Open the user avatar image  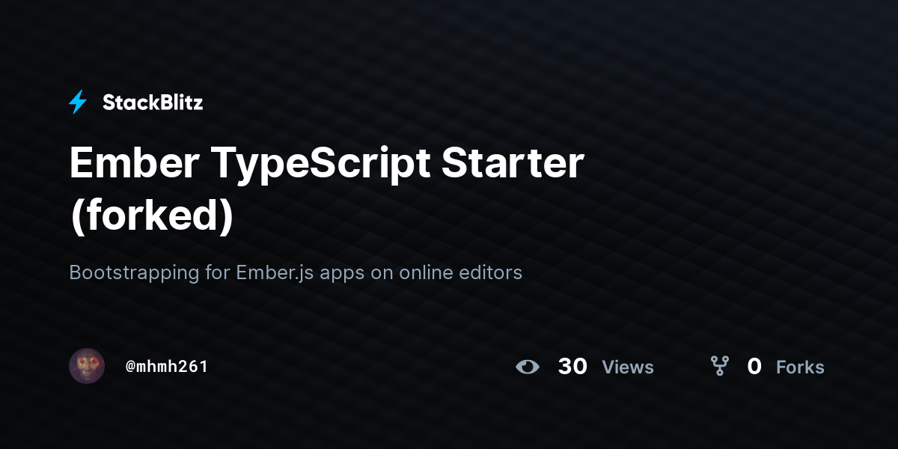pos(87,366)
